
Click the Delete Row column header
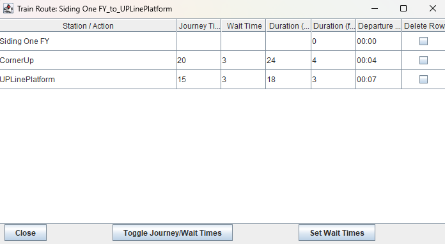pyautogui.click(x=423, y=25)
